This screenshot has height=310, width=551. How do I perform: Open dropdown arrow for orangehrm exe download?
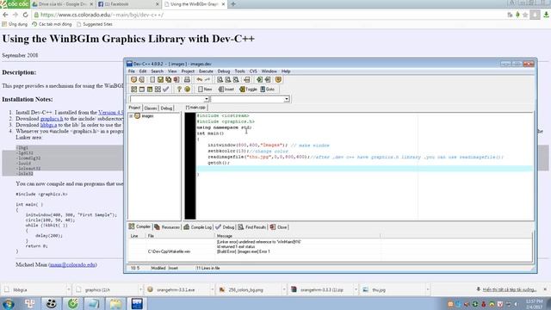(212, 289)
